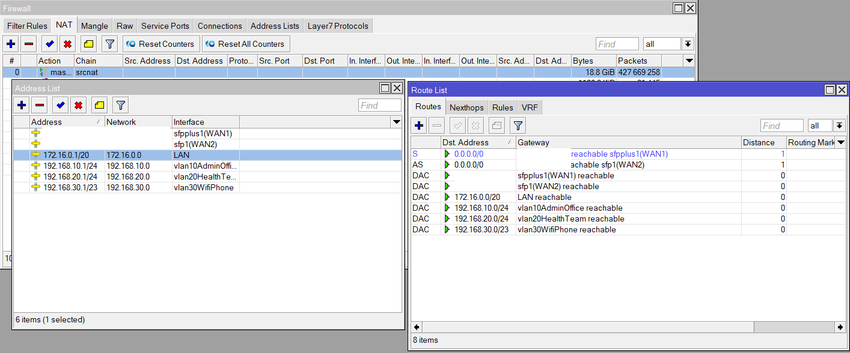Disable the selected NAT rule with red X
This screenshot has width=850, height=353.
click(69, 43)
